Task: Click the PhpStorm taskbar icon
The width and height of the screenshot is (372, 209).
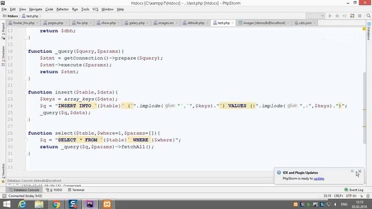Action: [x=90, y=204]
